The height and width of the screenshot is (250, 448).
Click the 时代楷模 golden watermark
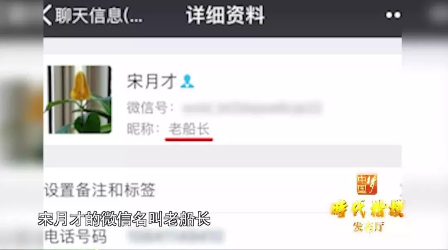[368, 209]
